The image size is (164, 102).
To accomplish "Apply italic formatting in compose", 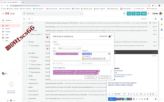I will [131, 94].
